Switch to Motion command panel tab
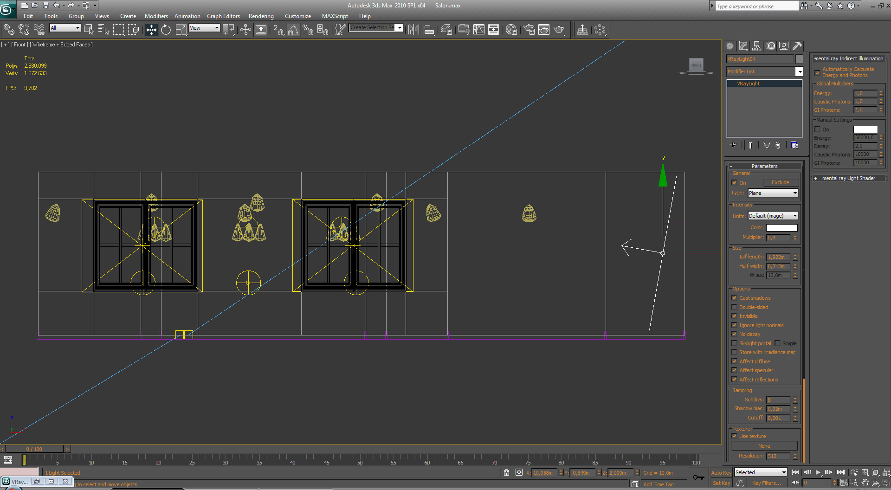891x490 pixels. coord(770,46)
